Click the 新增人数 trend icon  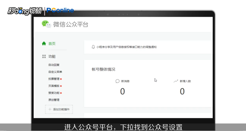[x=176, y=81]
